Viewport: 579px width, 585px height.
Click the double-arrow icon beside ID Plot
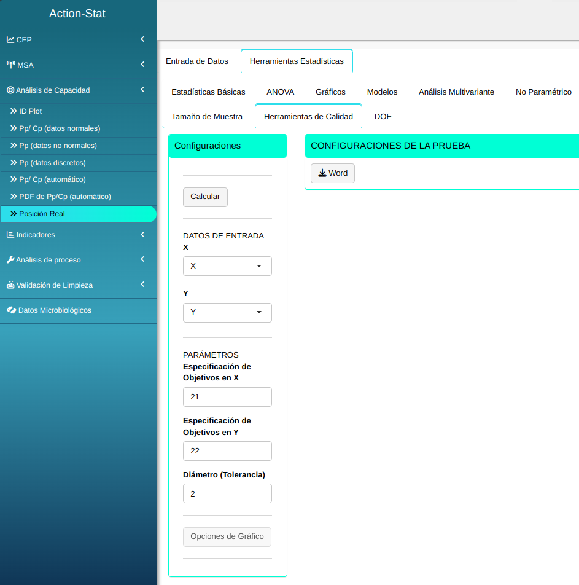point(14,111)
